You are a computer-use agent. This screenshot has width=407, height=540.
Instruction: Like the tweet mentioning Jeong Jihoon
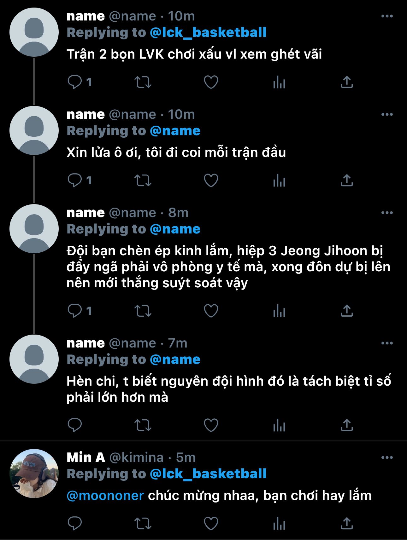211,311
